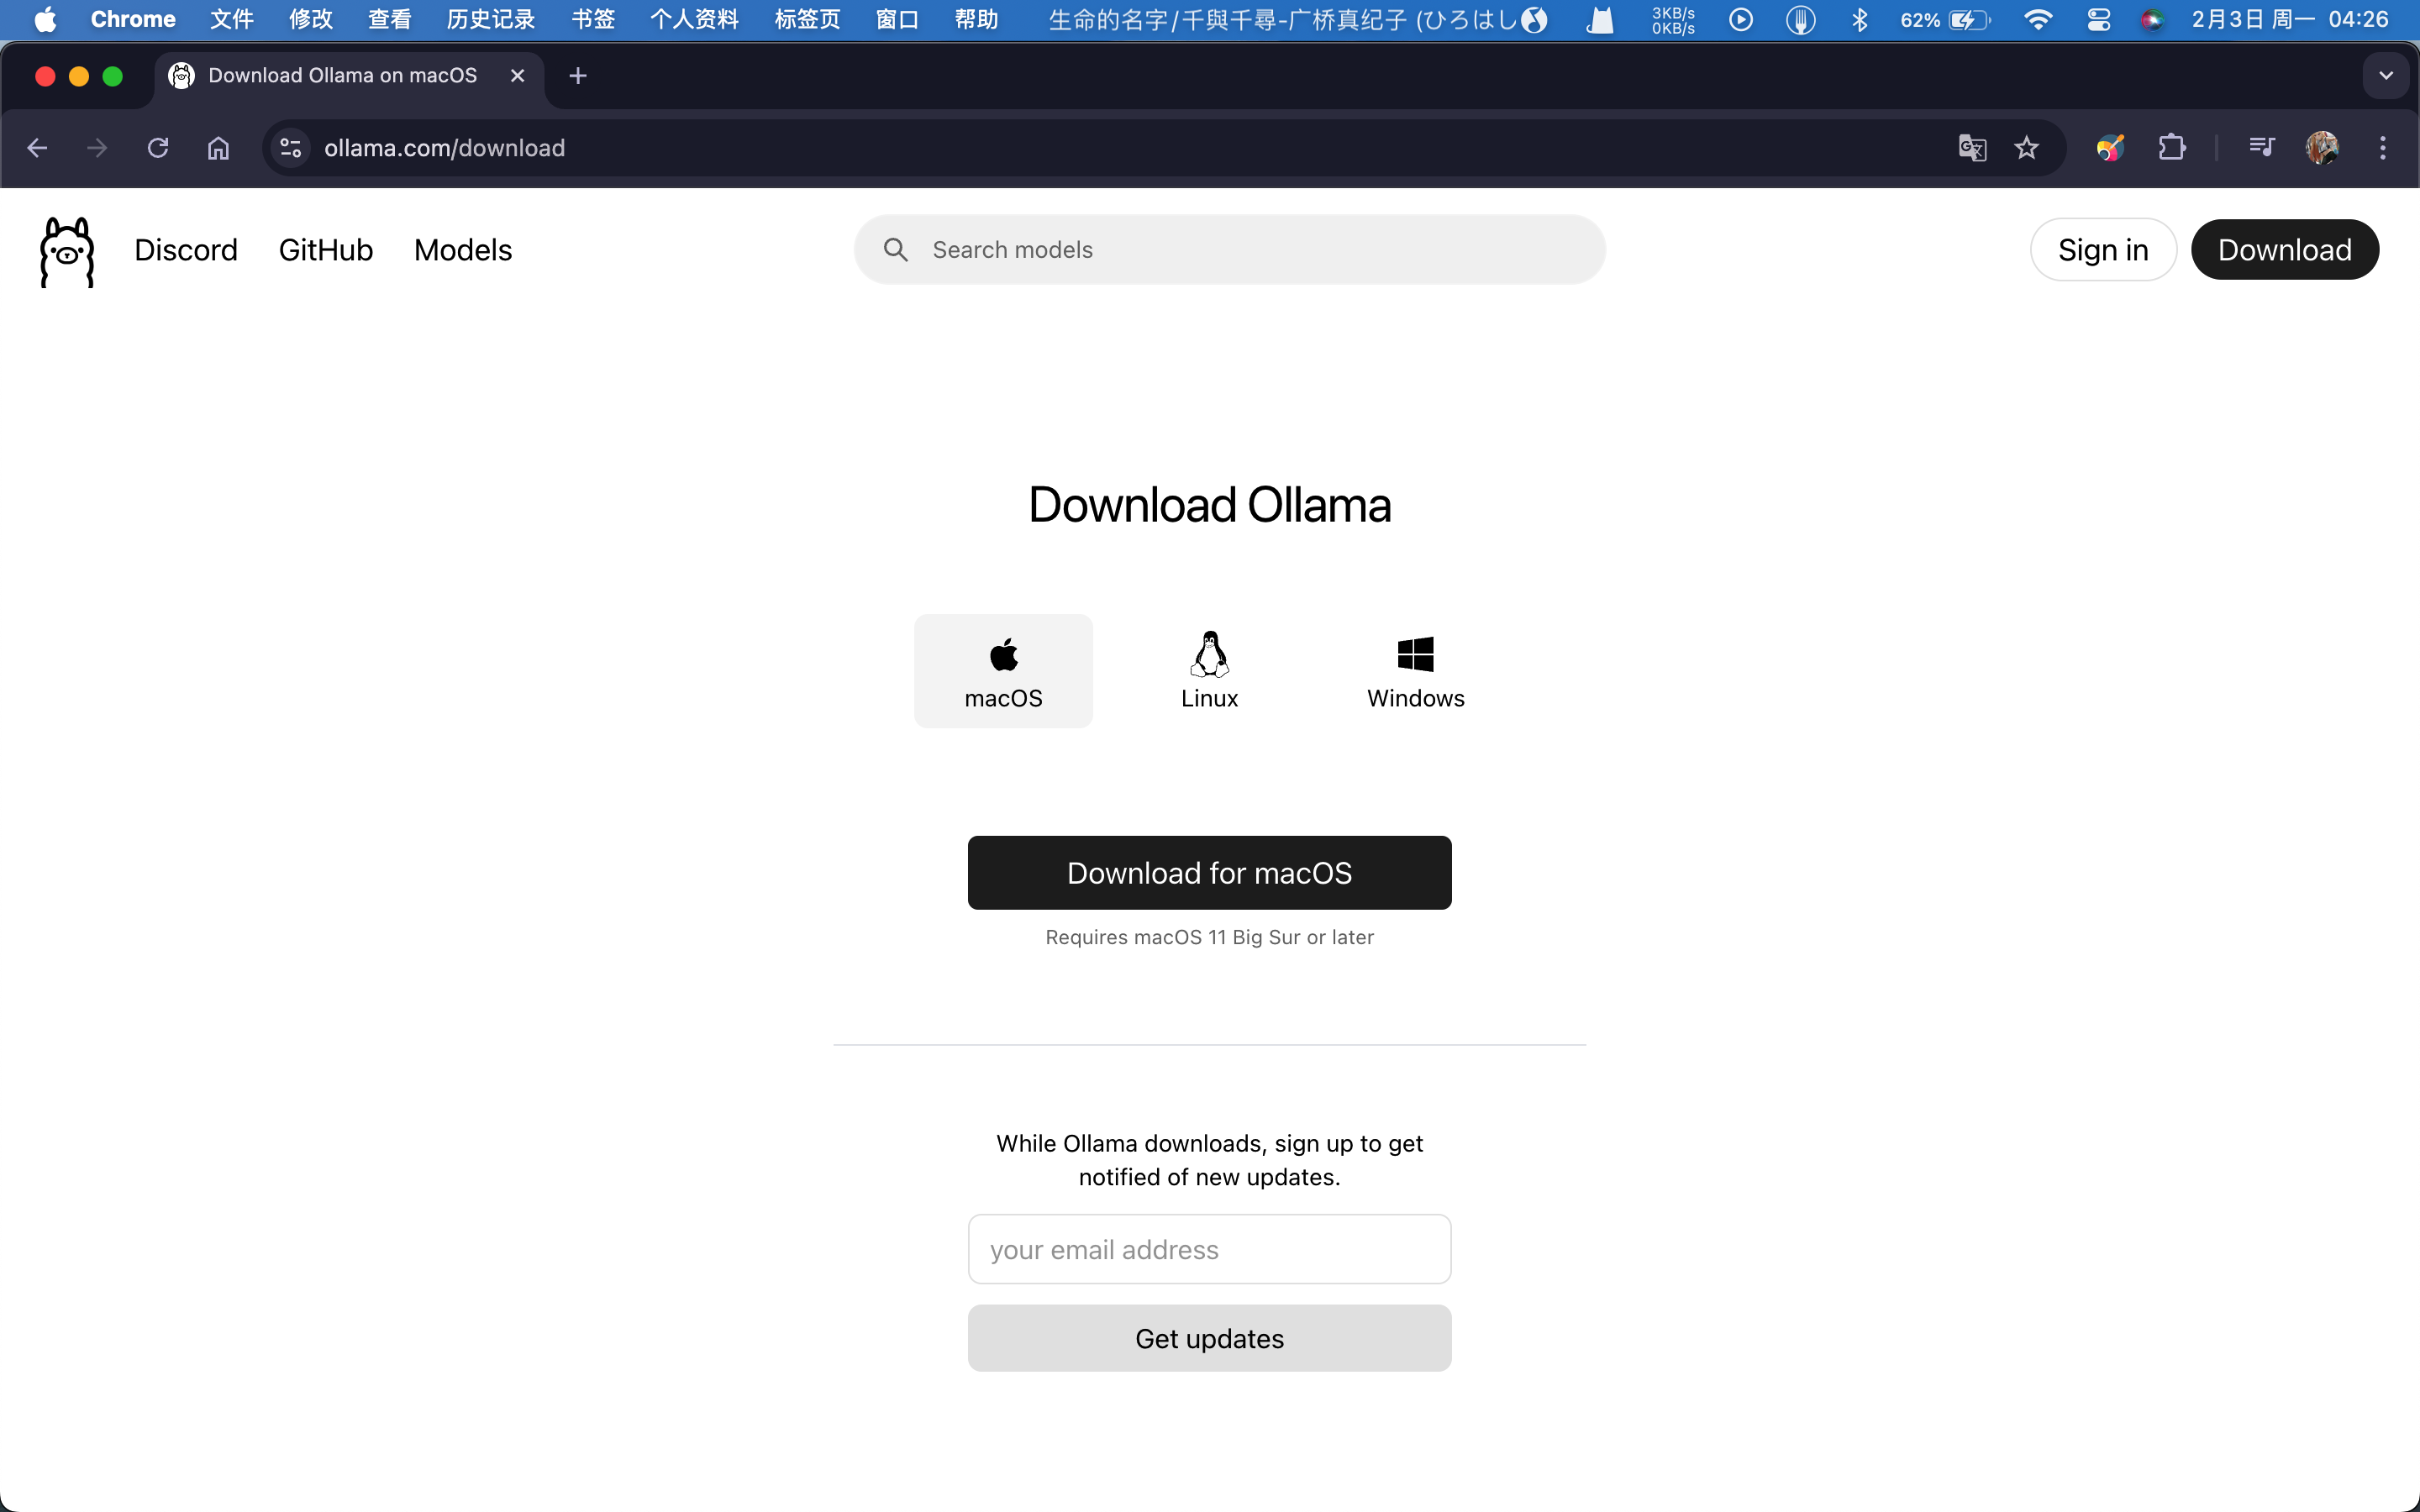View site information in address bar
The height and width of the screenshot is (1512, 2420).
click(291, 148)
